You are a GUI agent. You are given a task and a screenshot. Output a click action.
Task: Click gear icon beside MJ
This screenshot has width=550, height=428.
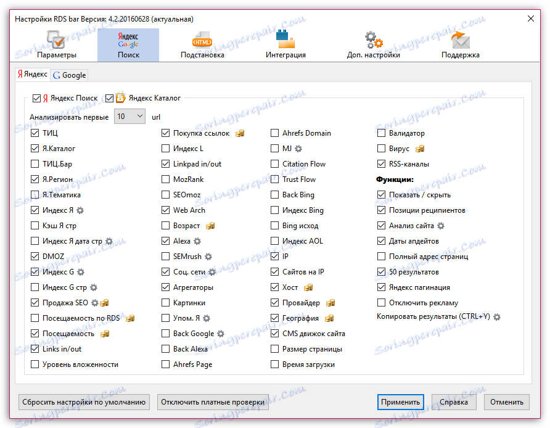click(298, 149)
